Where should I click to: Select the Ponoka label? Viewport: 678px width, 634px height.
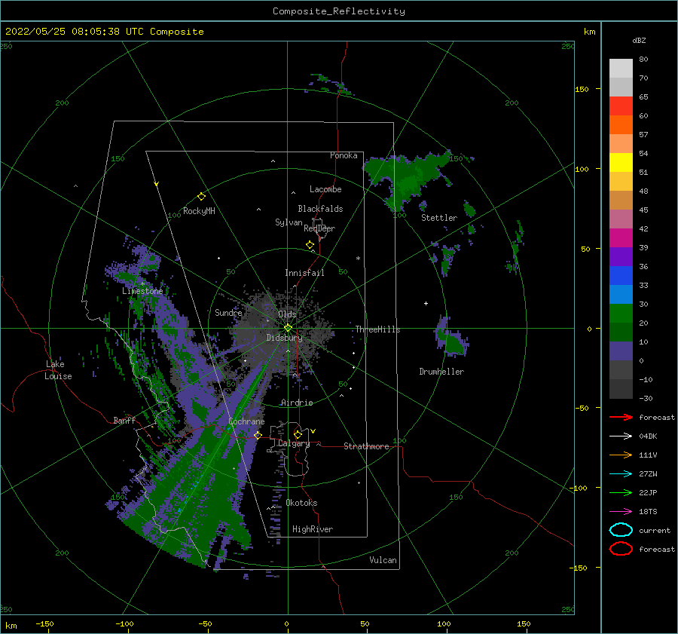pyautogui.click(x=344, y=155)
